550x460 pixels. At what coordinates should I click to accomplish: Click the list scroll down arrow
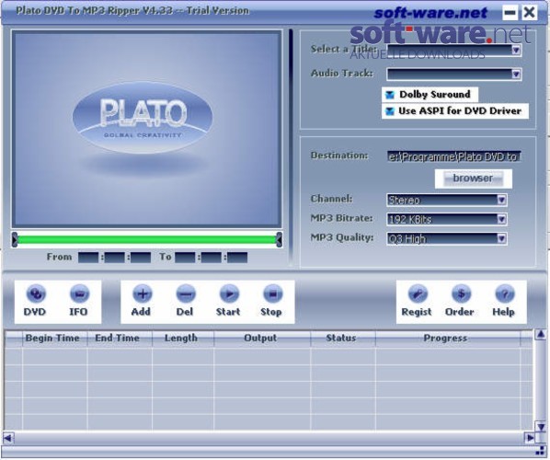[x=541, y=427]
